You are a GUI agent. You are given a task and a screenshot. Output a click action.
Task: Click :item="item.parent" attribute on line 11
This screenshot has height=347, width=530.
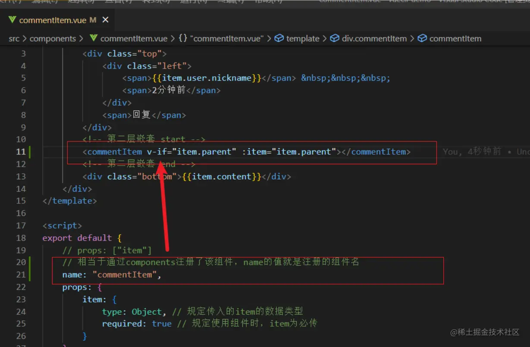(289, 152)
